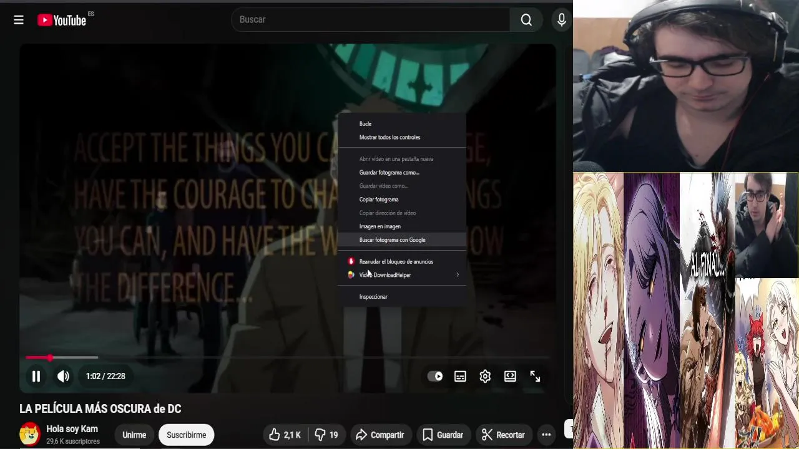Like the video with 2,1 K thumbs up
The width and height of the screenshot is (799, 449).
tap(285, 435)
